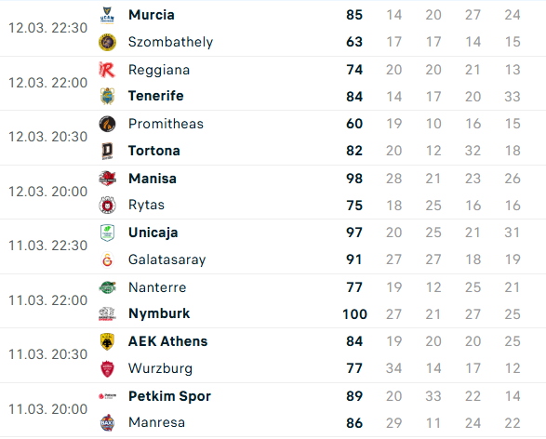Click the Petkim Spor team name
The width and height of the screenshot is (546, 439).
[169, 396]
